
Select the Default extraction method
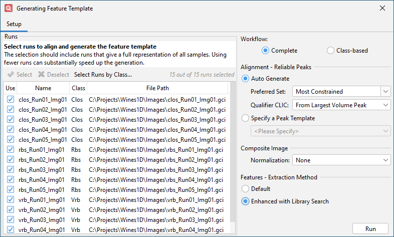tap(245, 189)
